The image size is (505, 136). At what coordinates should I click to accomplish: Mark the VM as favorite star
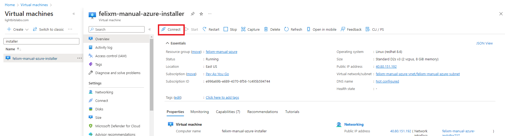click(x=201, y=14)
